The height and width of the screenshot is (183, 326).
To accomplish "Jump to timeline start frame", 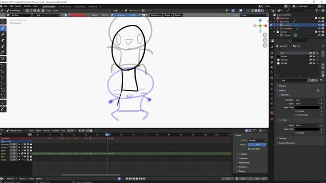I will tap(127, 178).
